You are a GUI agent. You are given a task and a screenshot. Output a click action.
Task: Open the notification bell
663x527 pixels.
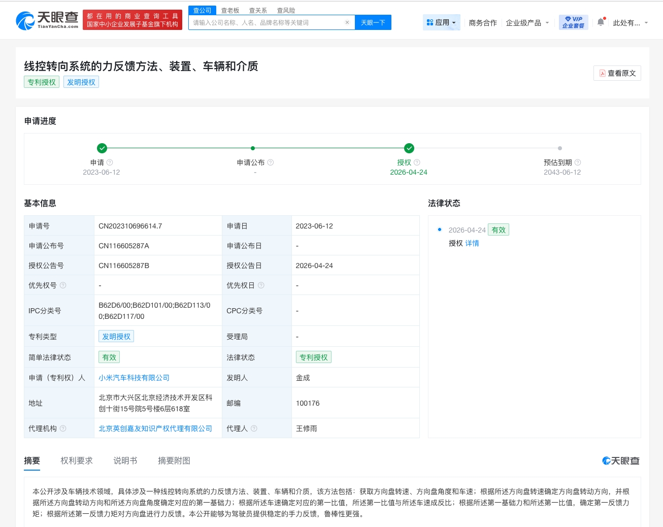click(601, 22)
